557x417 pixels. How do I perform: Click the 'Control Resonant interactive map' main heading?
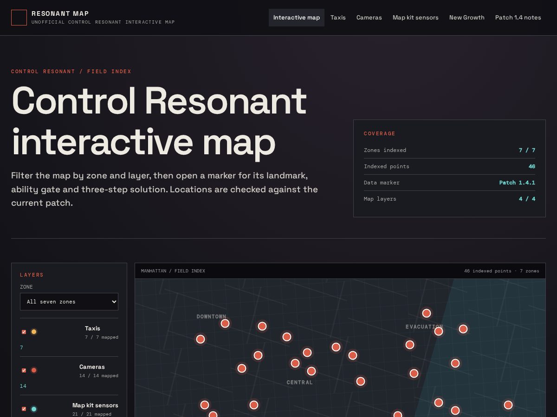tap(159, 121)
